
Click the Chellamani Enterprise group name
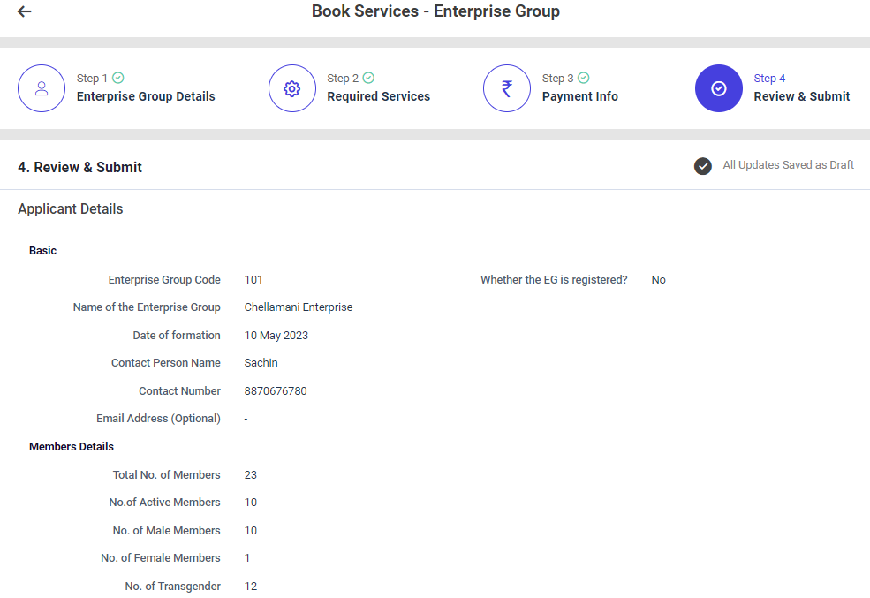[299, 307]
